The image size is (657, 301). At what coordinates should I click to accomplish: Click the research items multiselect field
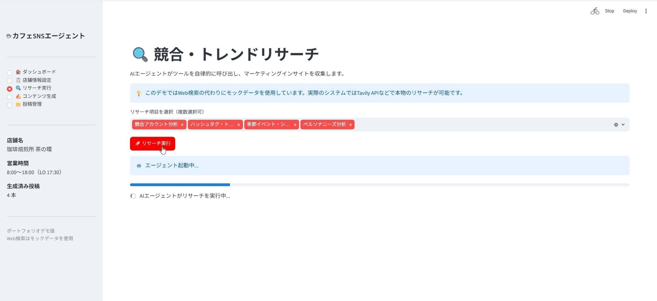tap(380, 125)
